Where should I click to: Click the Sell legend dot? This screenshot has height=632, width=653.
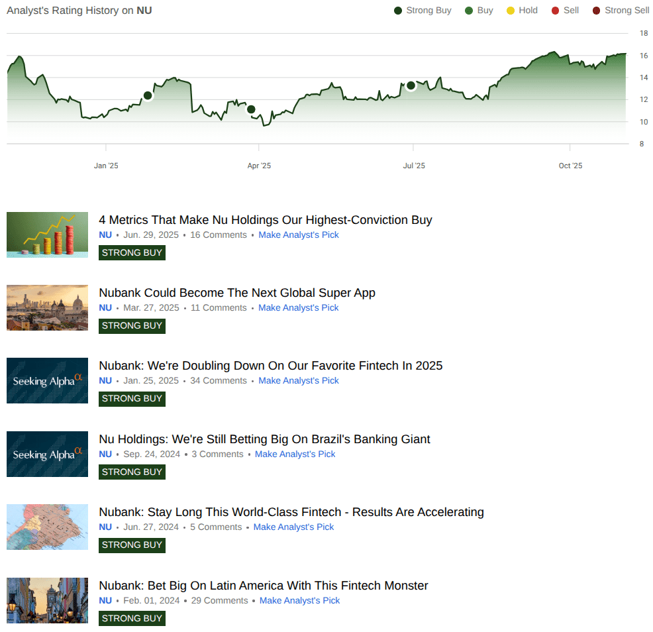click(x=554, y=10)
